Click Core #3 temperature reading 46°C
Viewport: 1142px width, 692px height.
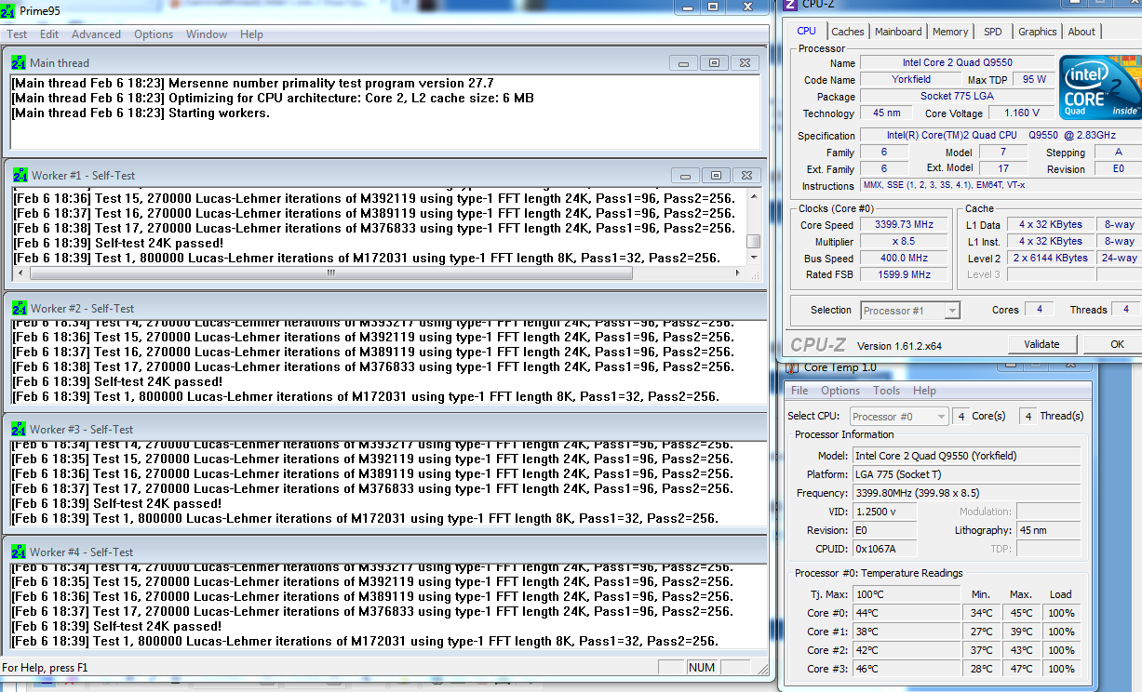pyautogui.click(x=907, y=669)
